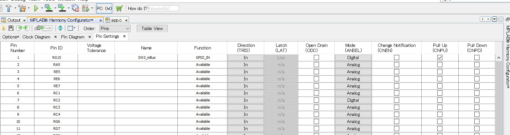The width and height of the screenshot is (510, 135).
Task: Run the project with the green arrow
Action: click(36, 8)
